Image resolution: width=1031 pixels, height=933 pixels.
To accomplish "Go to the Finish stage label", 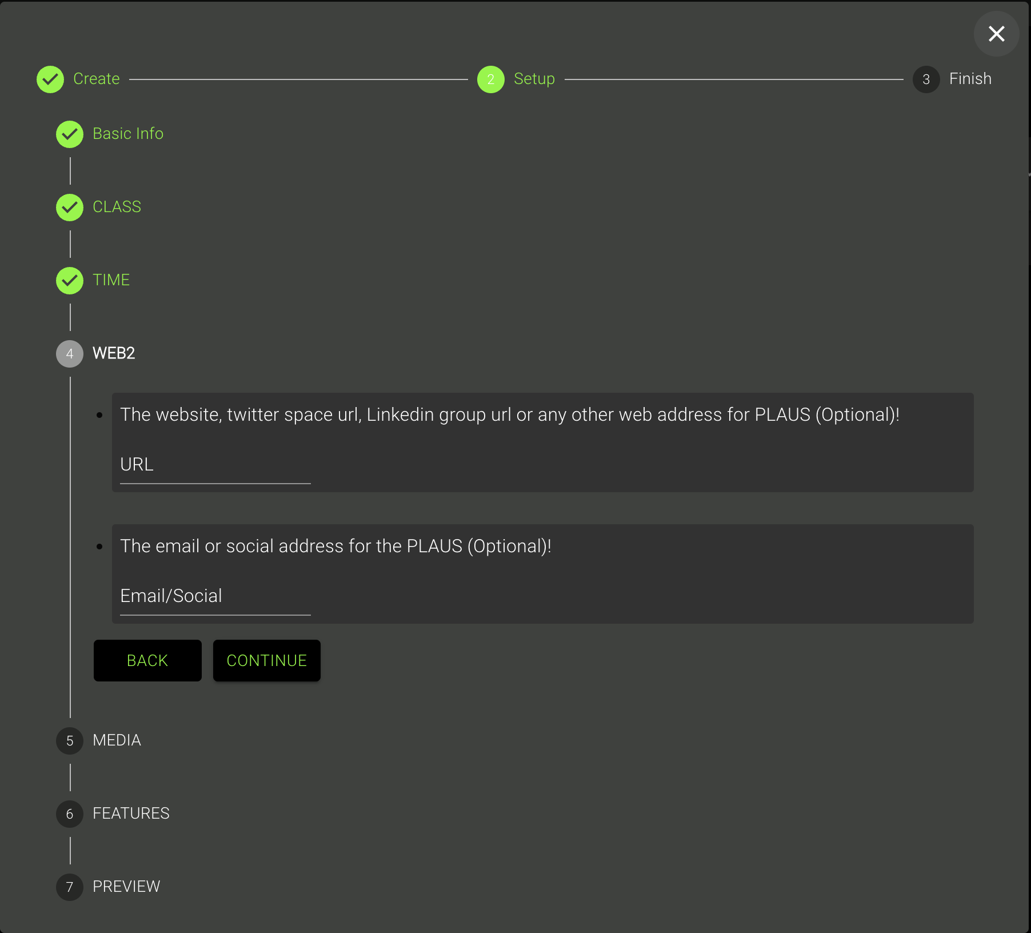I will tap(970, 79).
